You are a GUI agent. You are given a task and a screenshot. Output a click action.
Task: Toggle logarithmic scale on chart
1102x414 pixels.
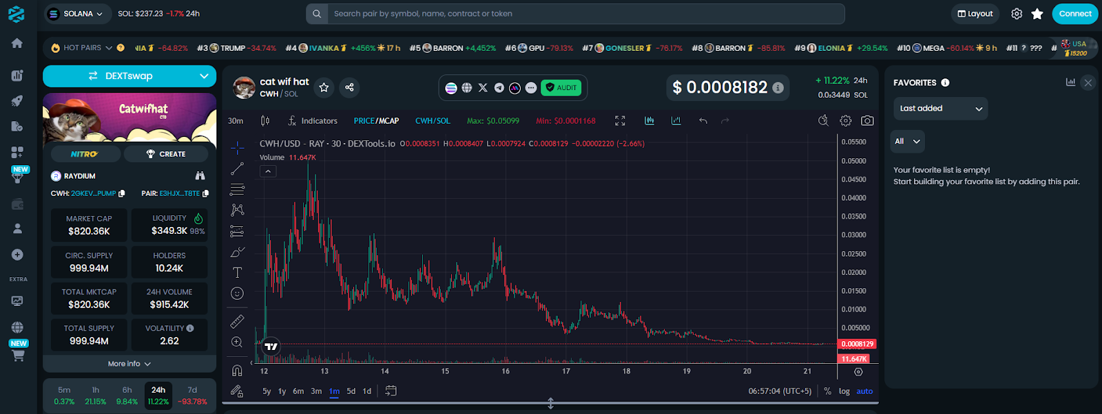844,391
